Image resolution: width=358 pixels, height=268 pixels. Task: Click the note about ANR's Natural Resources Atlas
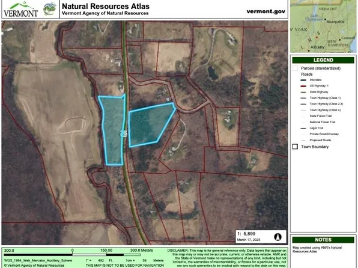(x=317, y=249)
